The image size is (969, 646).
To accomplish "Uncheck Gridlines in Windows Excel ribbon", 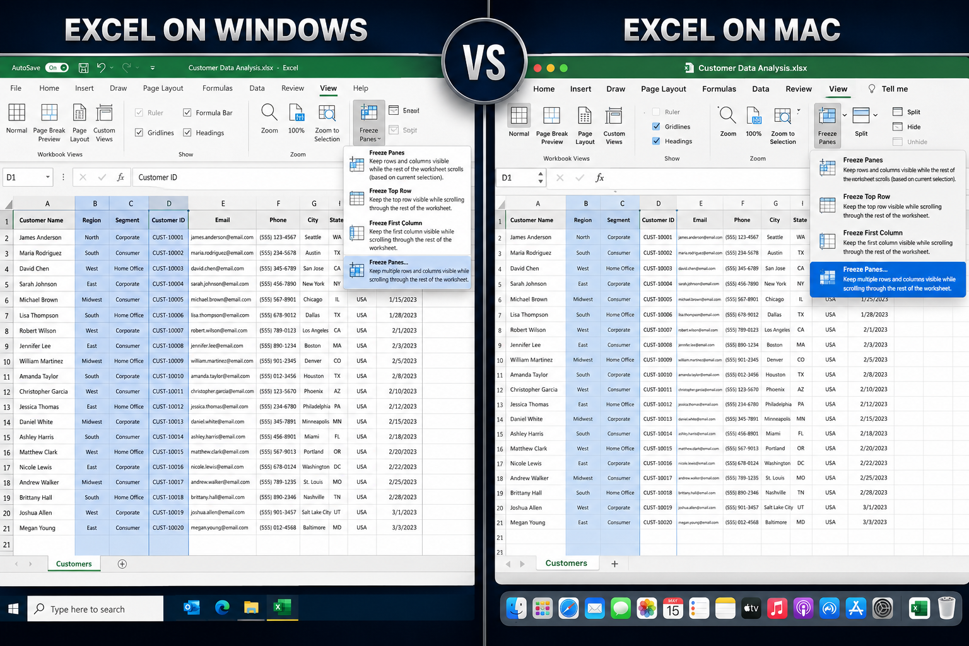I will click(139, 132).
